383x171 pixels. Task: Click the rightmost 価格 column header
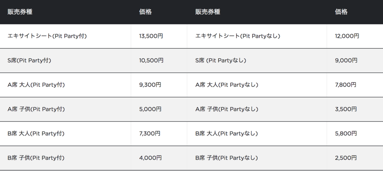coord(341,12)
